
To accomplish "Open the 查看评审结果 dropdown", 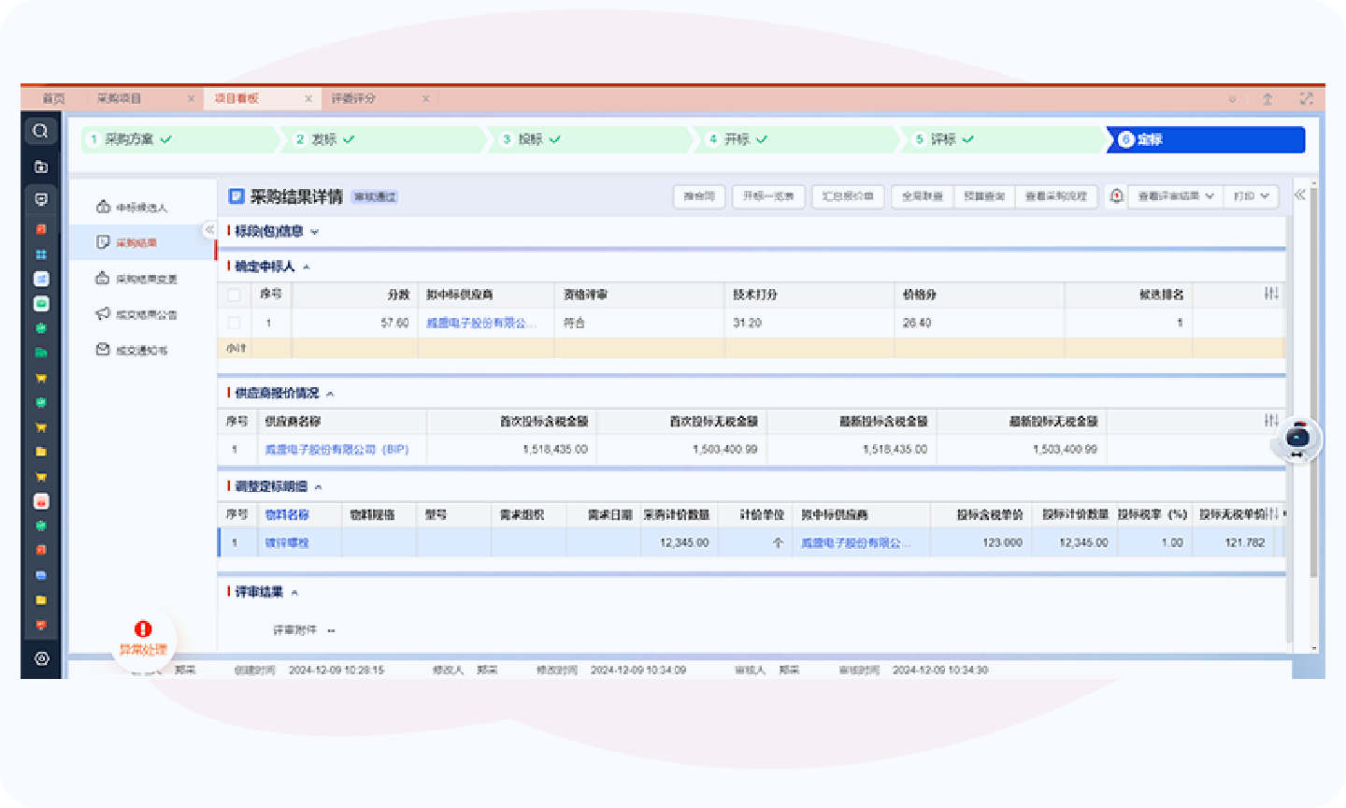I will coord(1176,196).
